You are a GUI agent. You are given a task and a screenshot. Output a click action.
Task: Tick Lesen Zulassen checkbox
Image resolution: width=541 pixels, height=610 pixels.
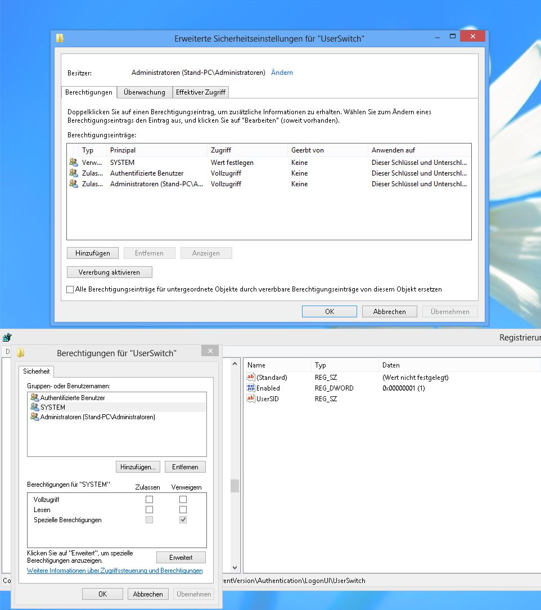149,509
